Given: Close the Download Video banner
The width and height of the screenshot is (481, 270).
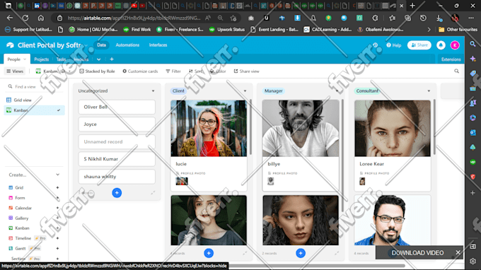Looking at the screenshot, I should pos(458,252).
